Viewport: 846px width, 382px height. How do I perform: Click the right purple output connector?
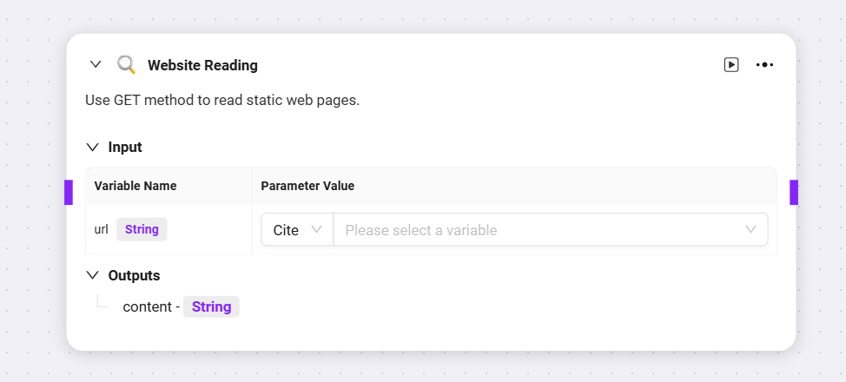[x=794, y=192]
